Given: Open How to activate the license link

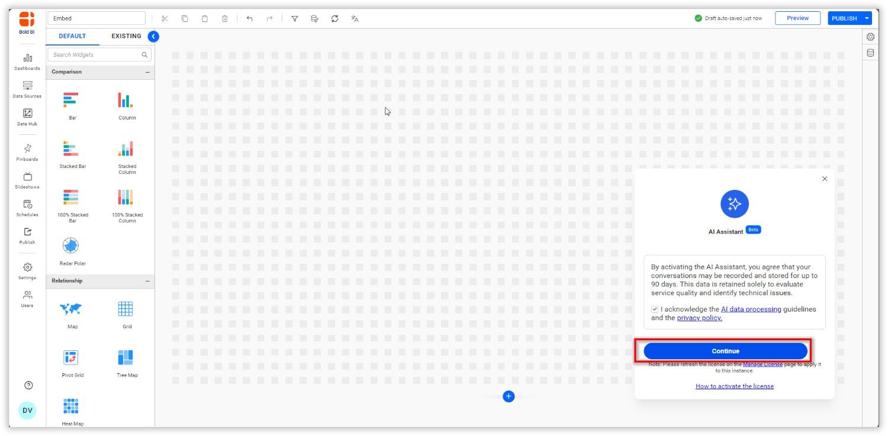Looking at the screenshot, I should (734, 386).
